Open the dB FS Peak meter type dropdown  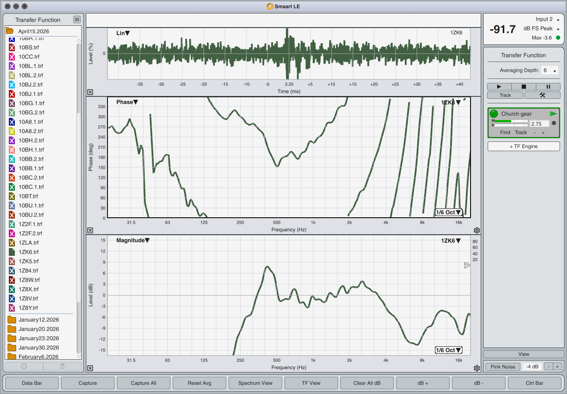point(542,29)
